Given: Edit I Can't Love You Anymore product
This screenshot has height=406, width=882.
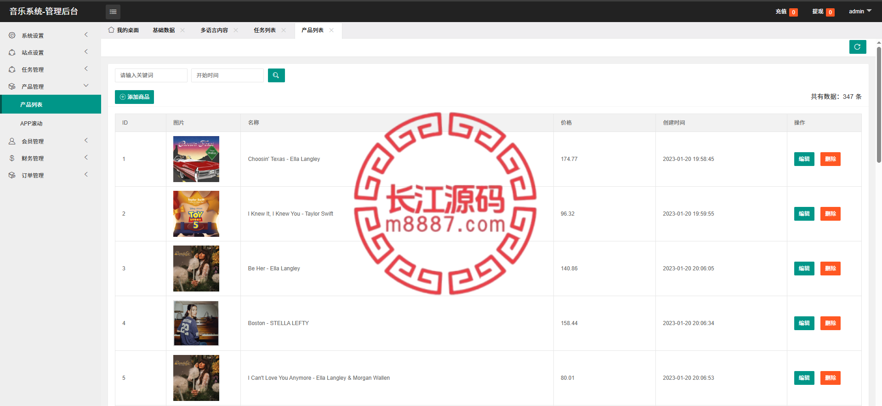Looking at the screenshot, I should pyautogui.click(x=804, y=378).
